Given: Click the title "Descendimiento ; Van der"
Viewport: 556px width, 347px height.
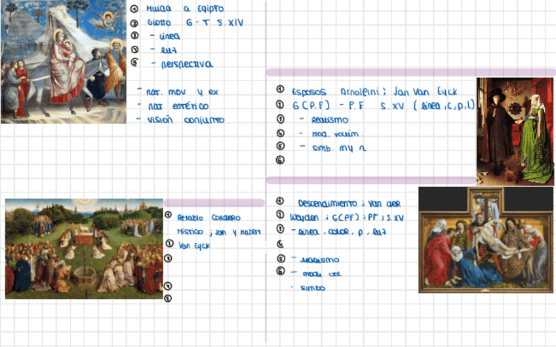Looking at the screenshot, I should tap(349, 204).
